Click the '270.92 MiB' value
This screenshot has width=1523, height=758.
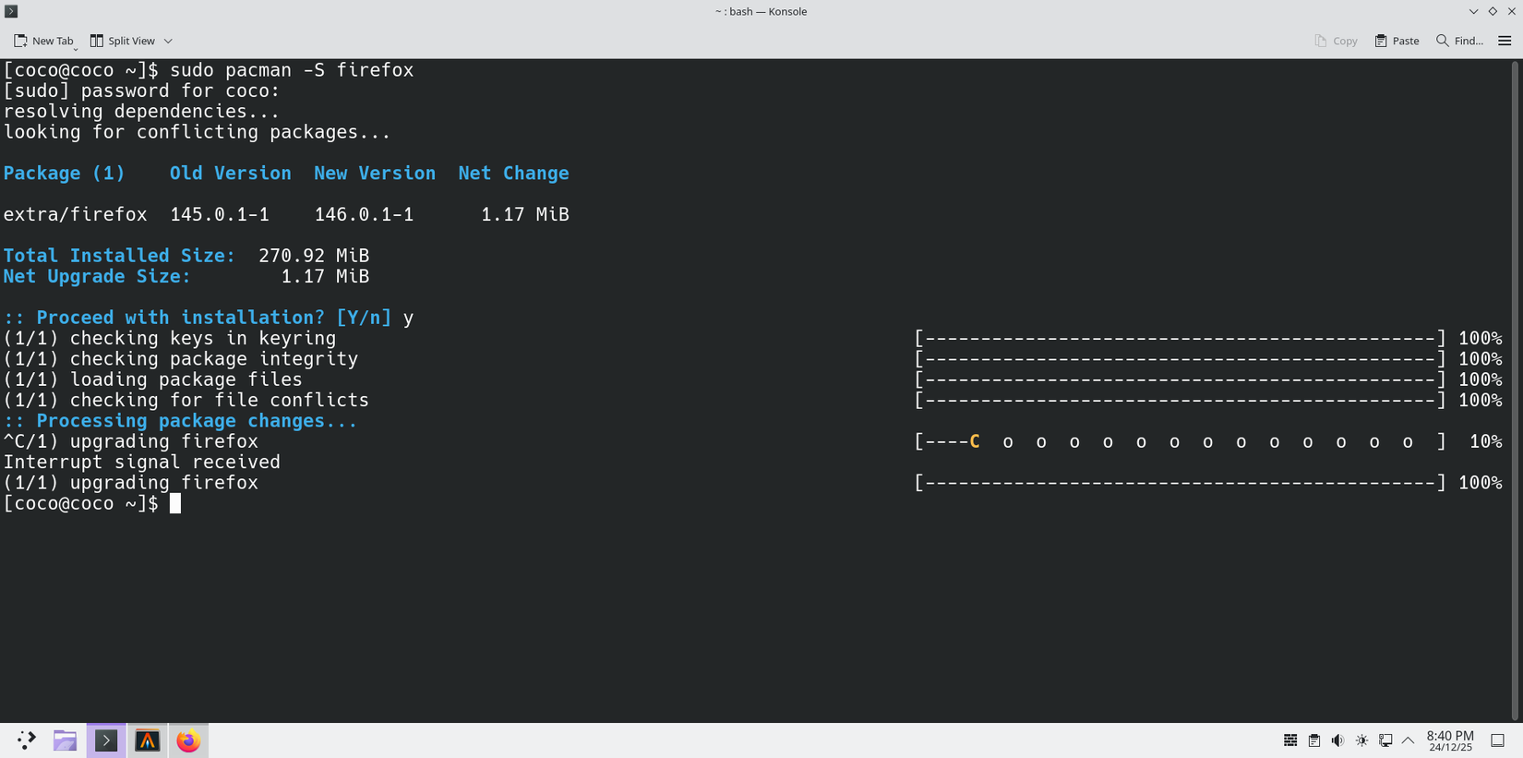tap(314, 256)
